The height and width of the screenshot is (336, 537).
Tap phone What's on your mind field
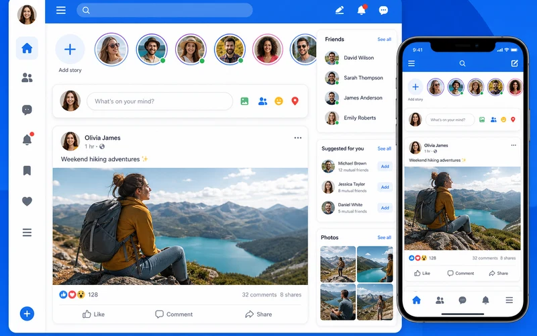450,120
